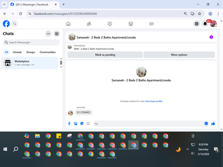
Task: Switch to the Communities tab
Action: point(48,52)
